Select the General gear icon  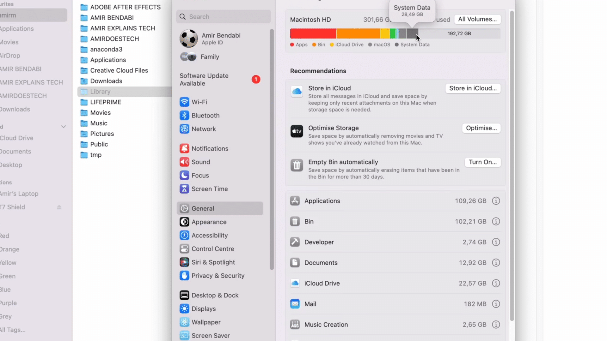184,208
